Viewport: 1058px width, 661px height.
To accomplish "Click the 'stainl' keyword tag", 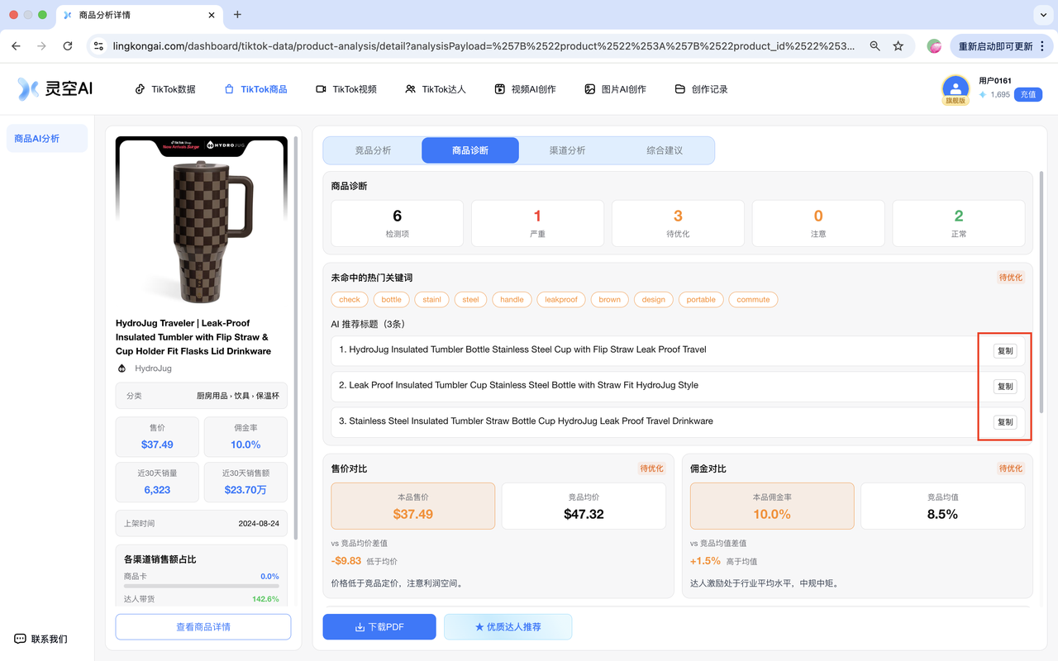I will point(432,299).
